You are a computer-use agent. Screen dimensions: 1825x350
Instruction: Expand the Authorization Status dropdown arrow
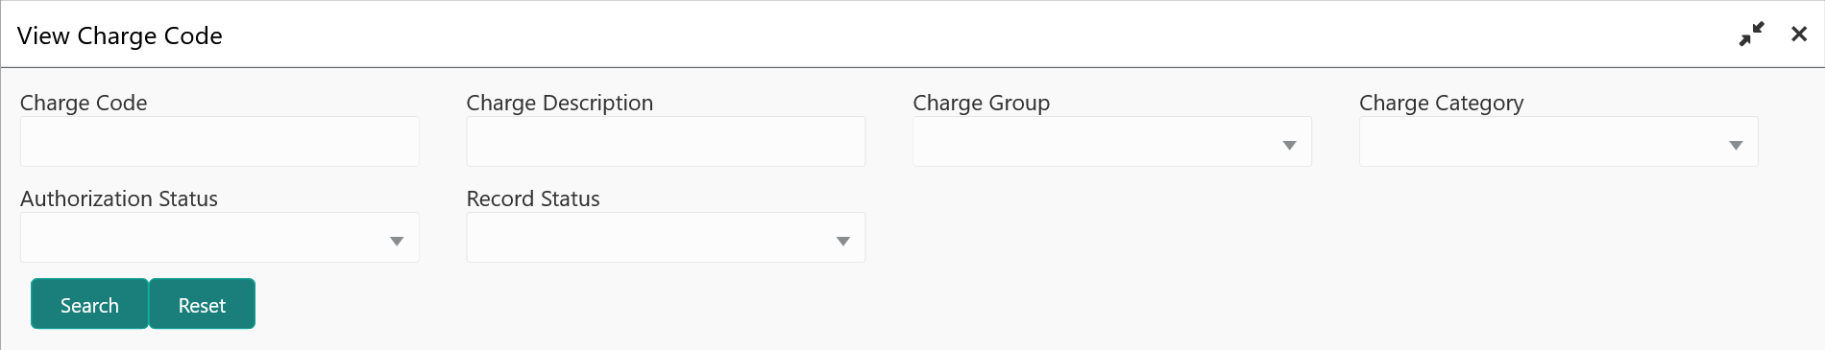pos(397,242)
